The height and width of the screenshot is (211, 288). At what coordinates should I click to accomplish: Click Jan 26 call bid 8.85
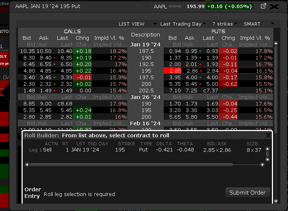pyautogui.click(x=29, y=104)
